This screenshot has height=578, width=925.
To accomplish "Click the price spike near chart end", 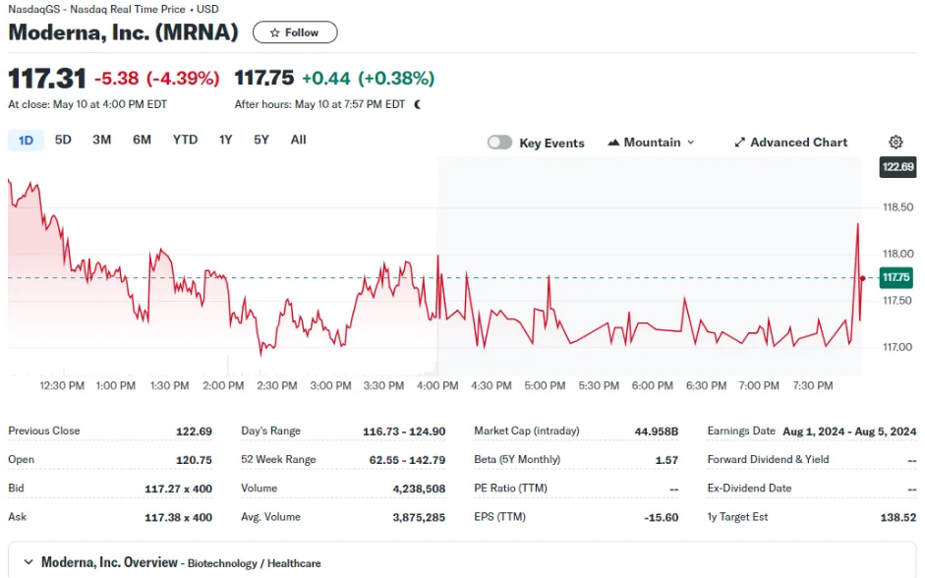I will [857, 226].
